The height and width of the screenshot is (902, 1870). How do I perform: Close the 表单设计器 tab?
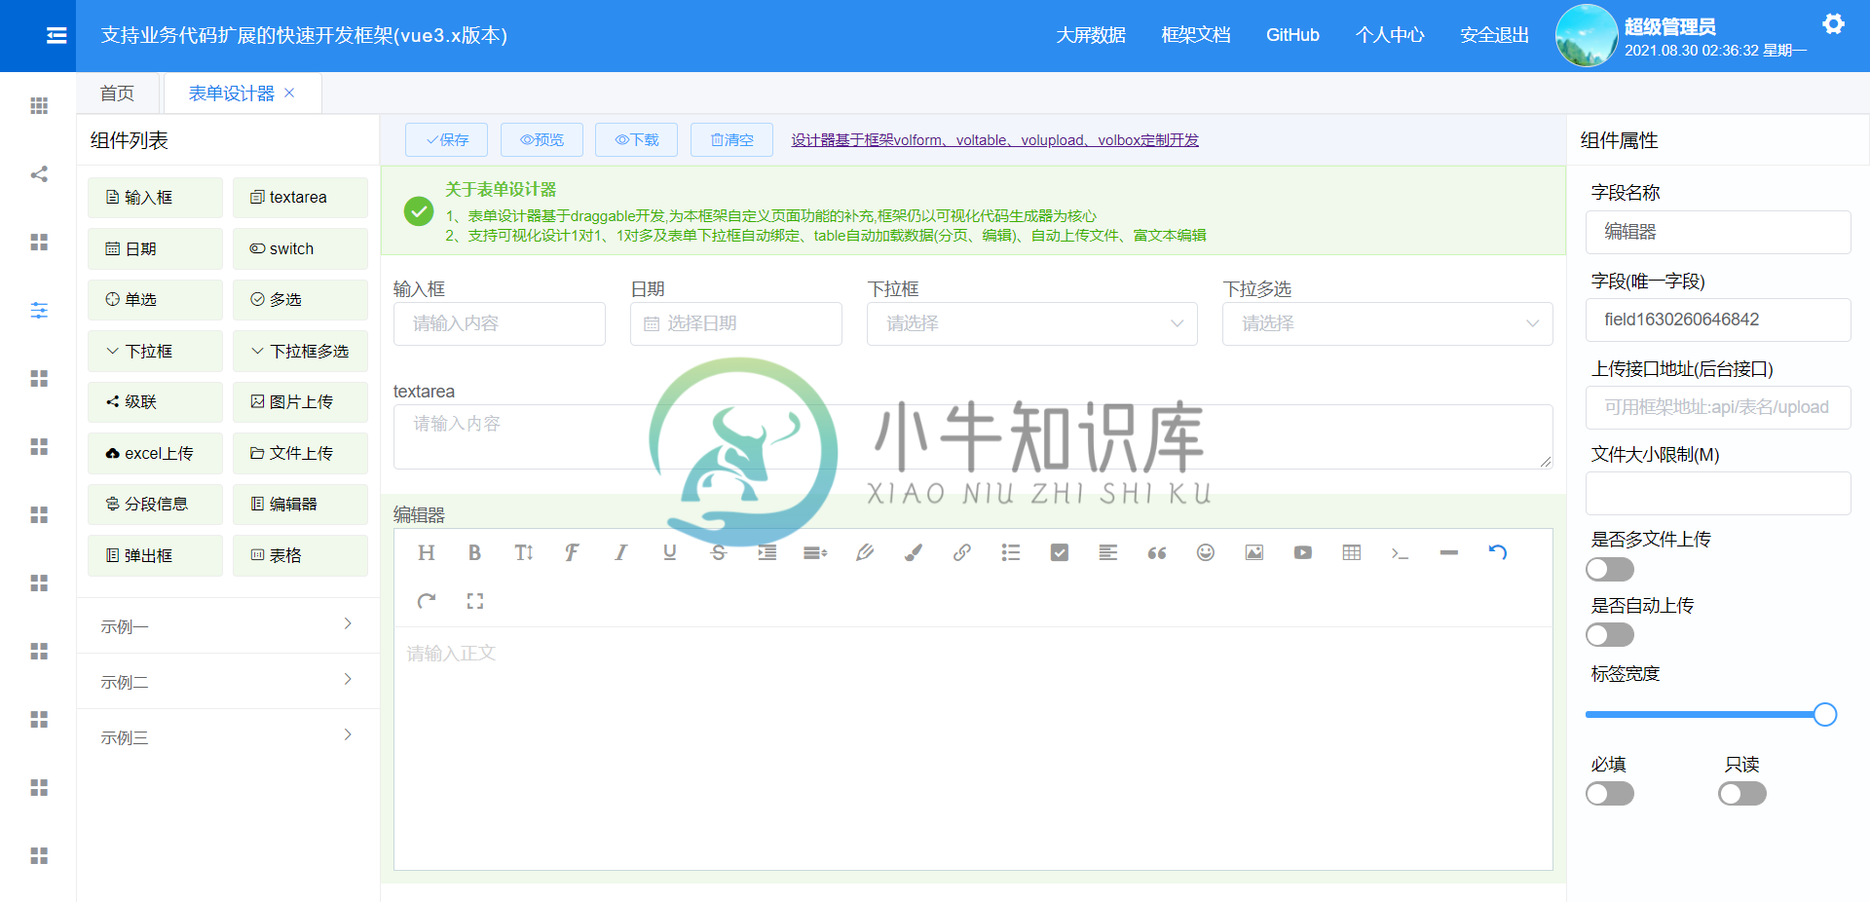click(289, 93)
